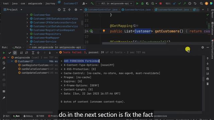Toggle soft-wrap in console output
Viewport: 214px width, 120px height.
208,69
